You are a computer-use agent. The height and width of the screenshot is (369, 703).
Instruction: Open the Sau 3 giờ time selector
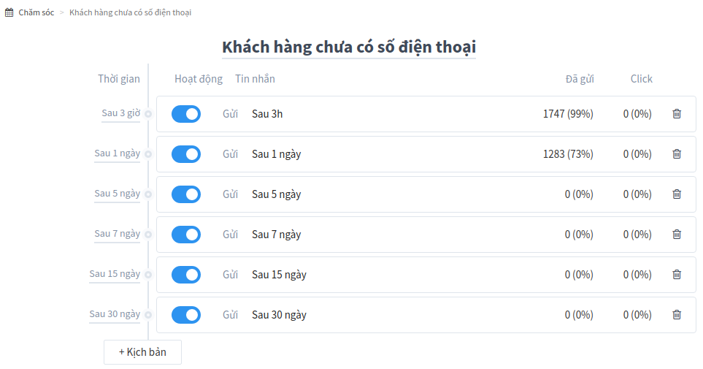click(x=120, y=113)
